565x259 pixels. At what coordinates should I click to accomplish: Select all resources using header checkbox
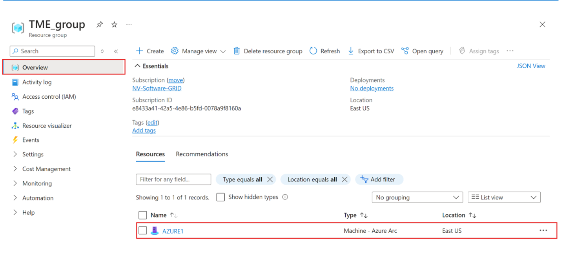[x=143, y=215]
